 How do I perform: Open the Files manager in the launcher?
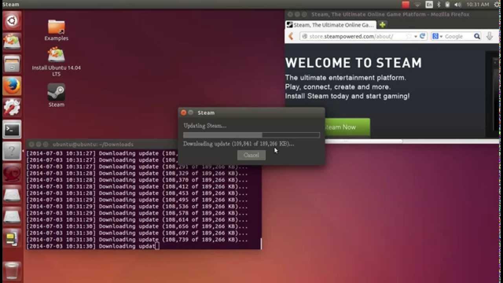coord(12,64)
